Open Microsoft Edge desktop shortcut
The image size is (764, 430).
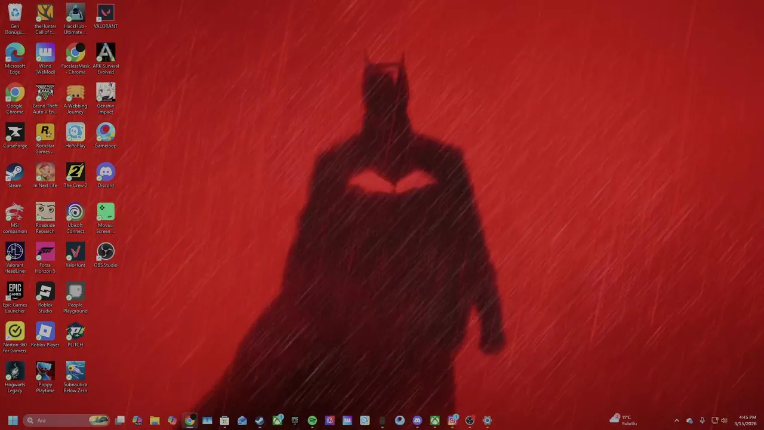point(15,59)
